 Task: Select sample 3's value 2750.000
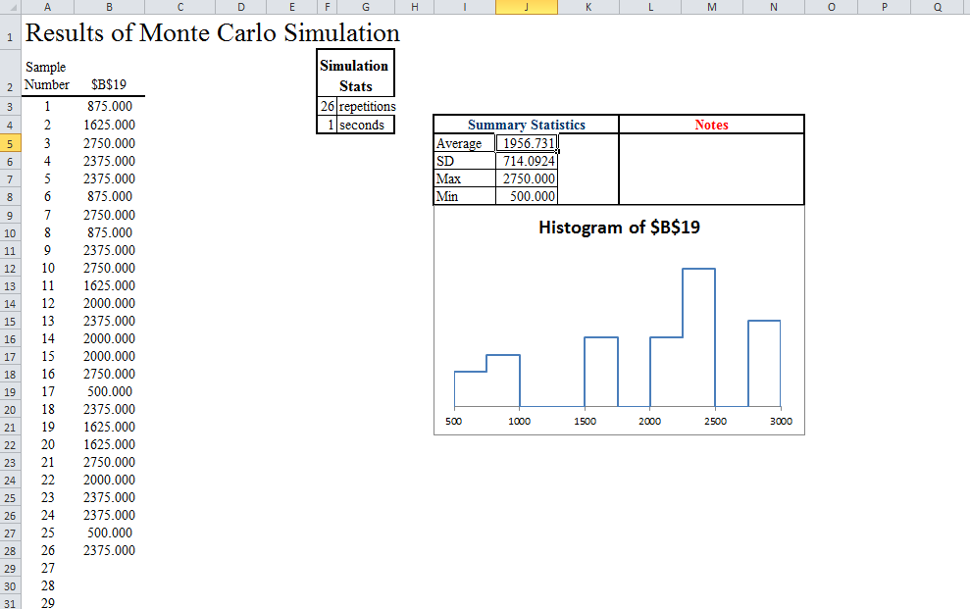click(110, 143)
